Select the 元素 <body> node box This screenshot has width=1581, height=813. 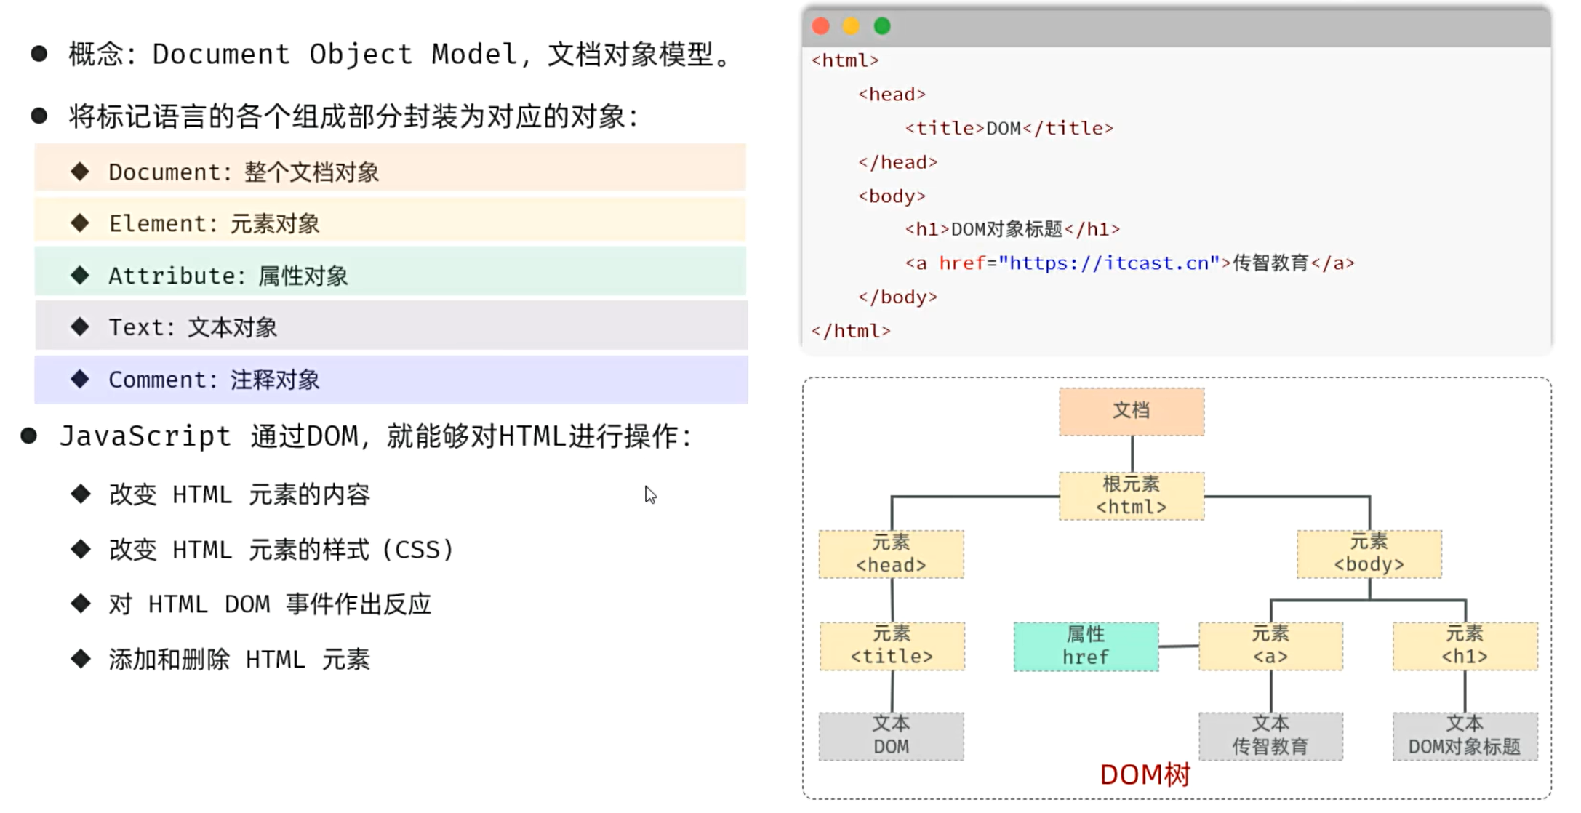[1369, 553]
